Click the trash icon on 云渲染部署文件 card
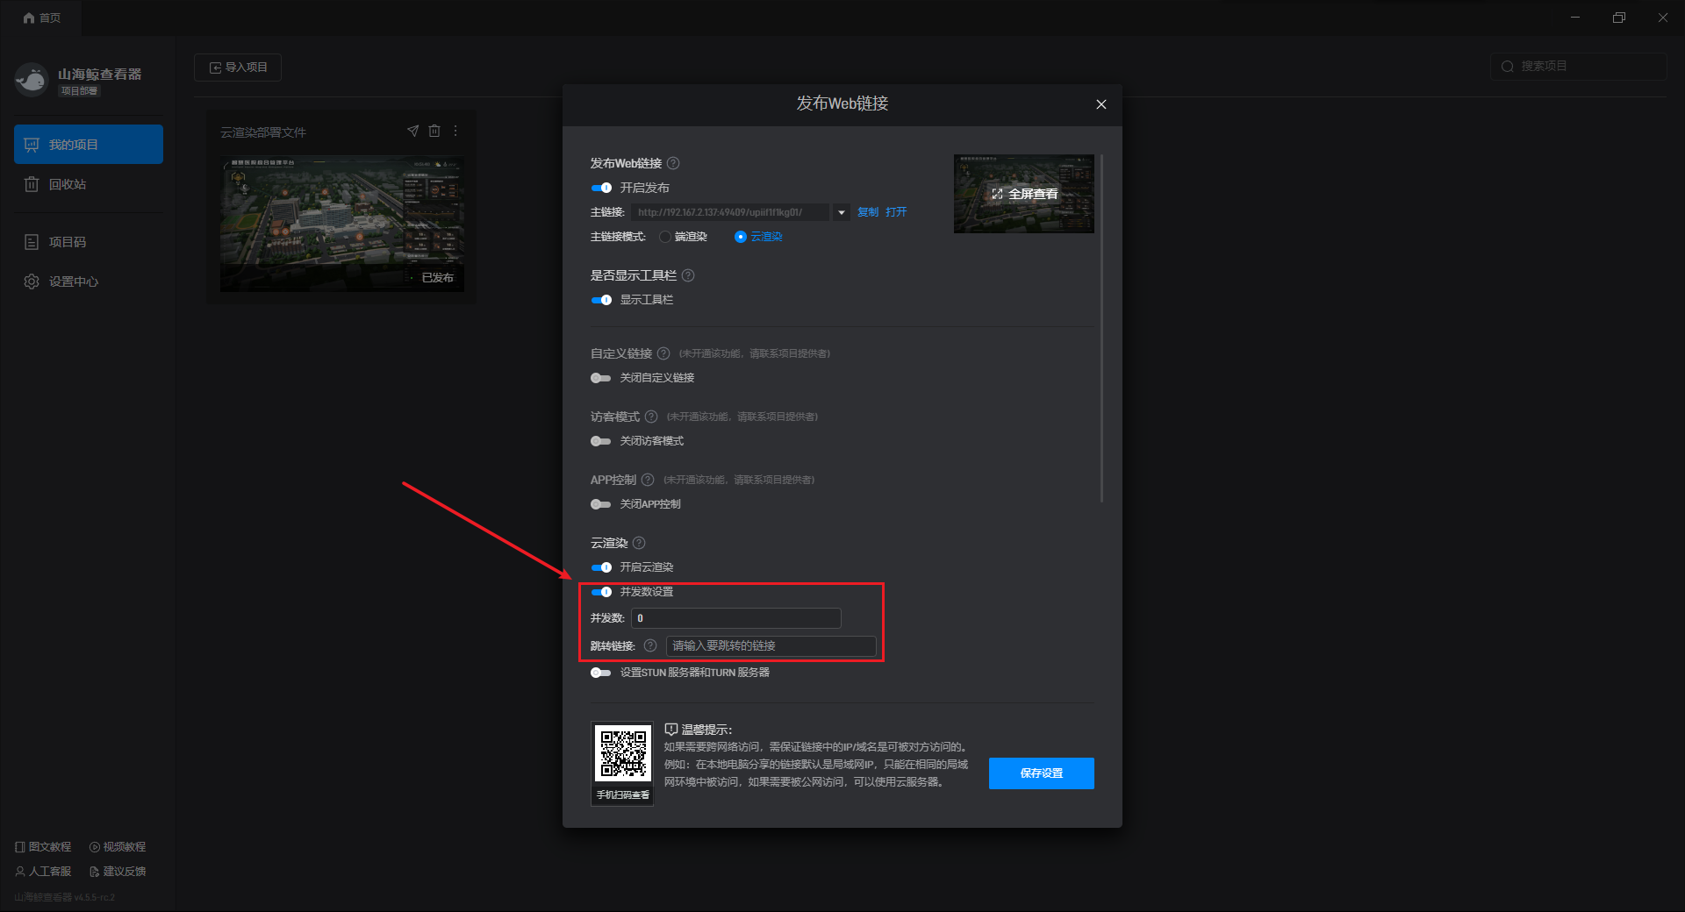Screen dimensions: 1685x912 [x=434, y=131]
